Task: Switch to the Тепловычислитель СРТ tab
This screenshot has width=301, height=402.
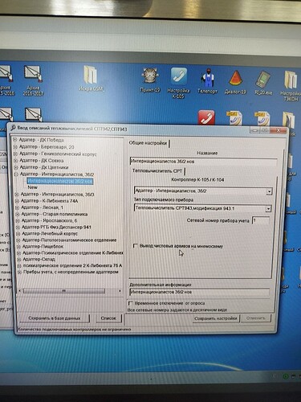Action: coord(157,170)
